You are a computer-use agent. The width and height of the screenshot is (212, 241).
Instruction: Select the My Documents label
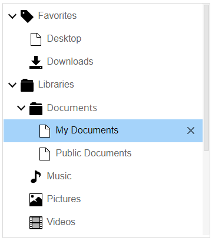[87, 130]
